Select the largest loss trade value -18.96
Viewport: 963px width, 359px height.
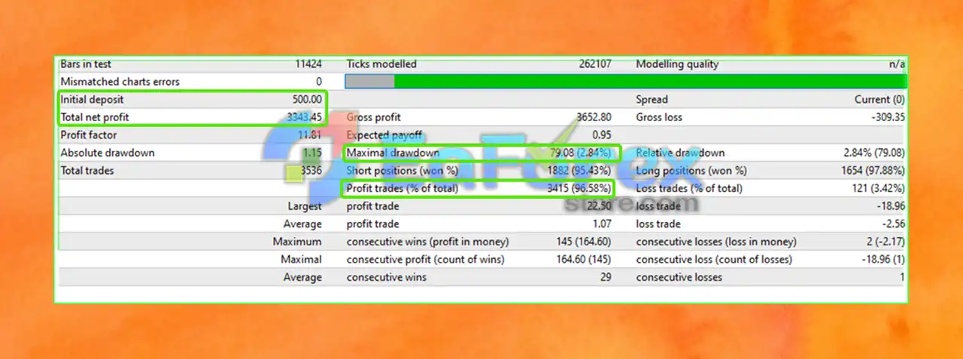tap(891, 206)
